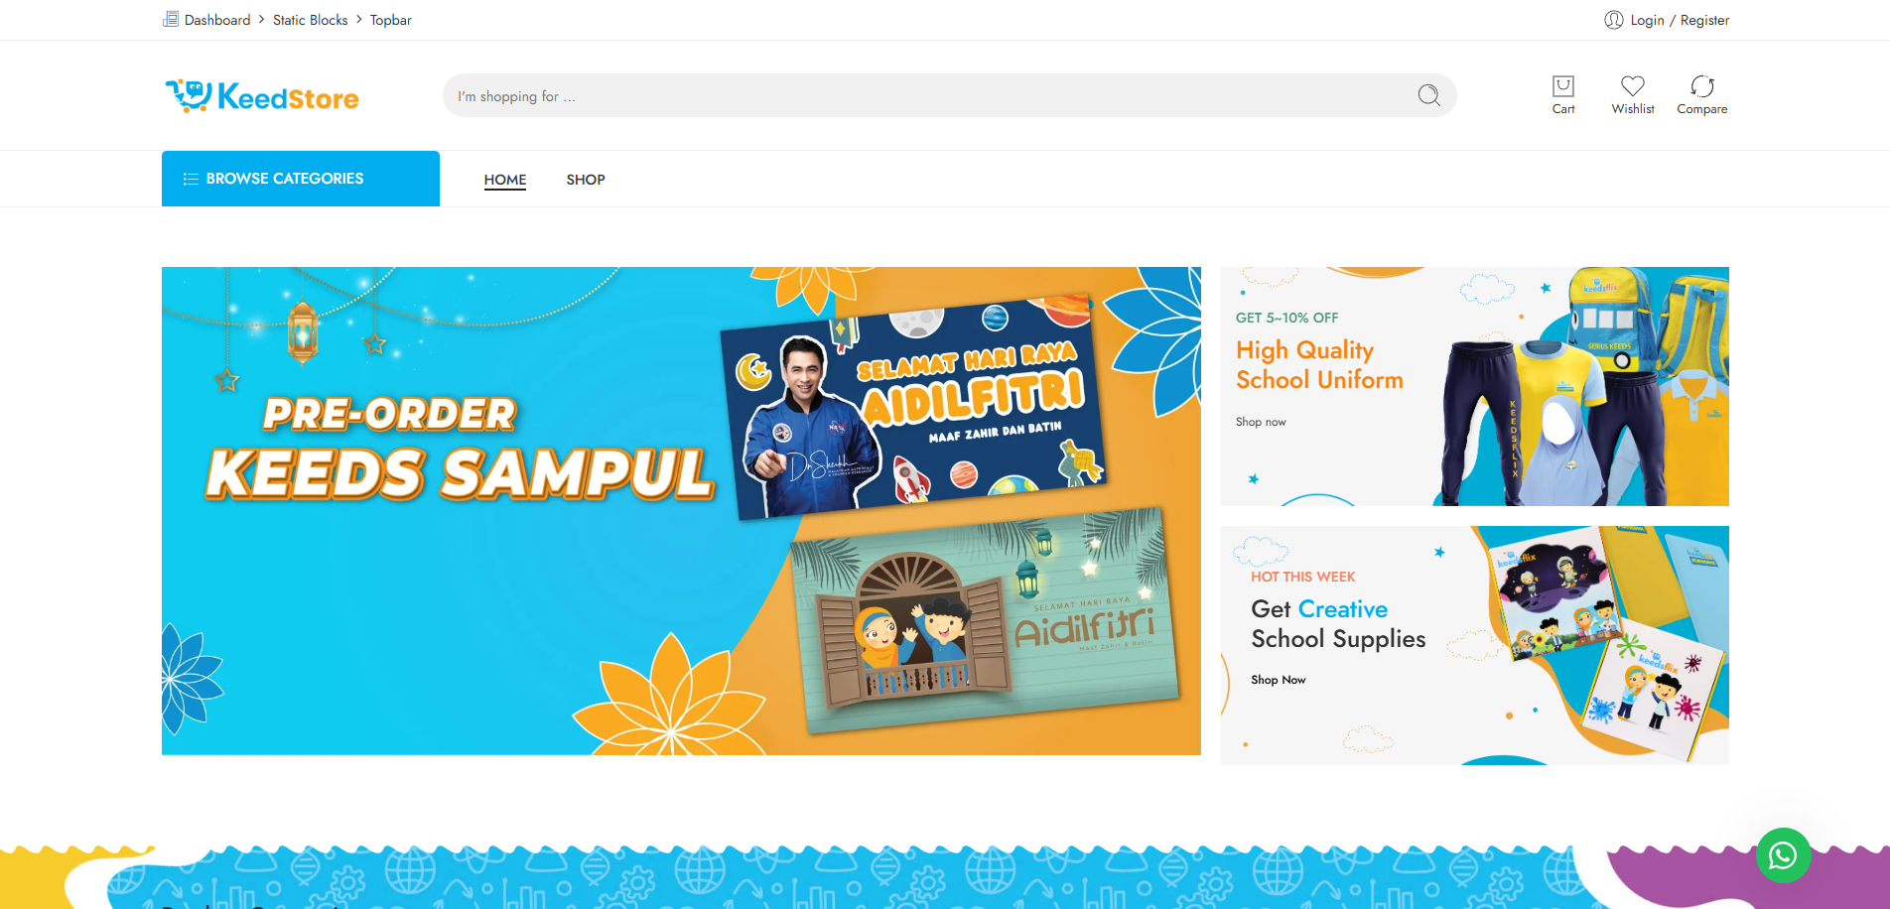The width and height of the screenshot is (1890, 909).
Task: Click the Compare arrows icon
Action: point(1701,87)
